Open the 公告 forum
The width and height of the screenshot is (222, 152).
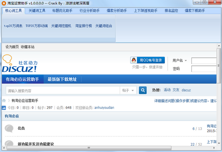21,128
